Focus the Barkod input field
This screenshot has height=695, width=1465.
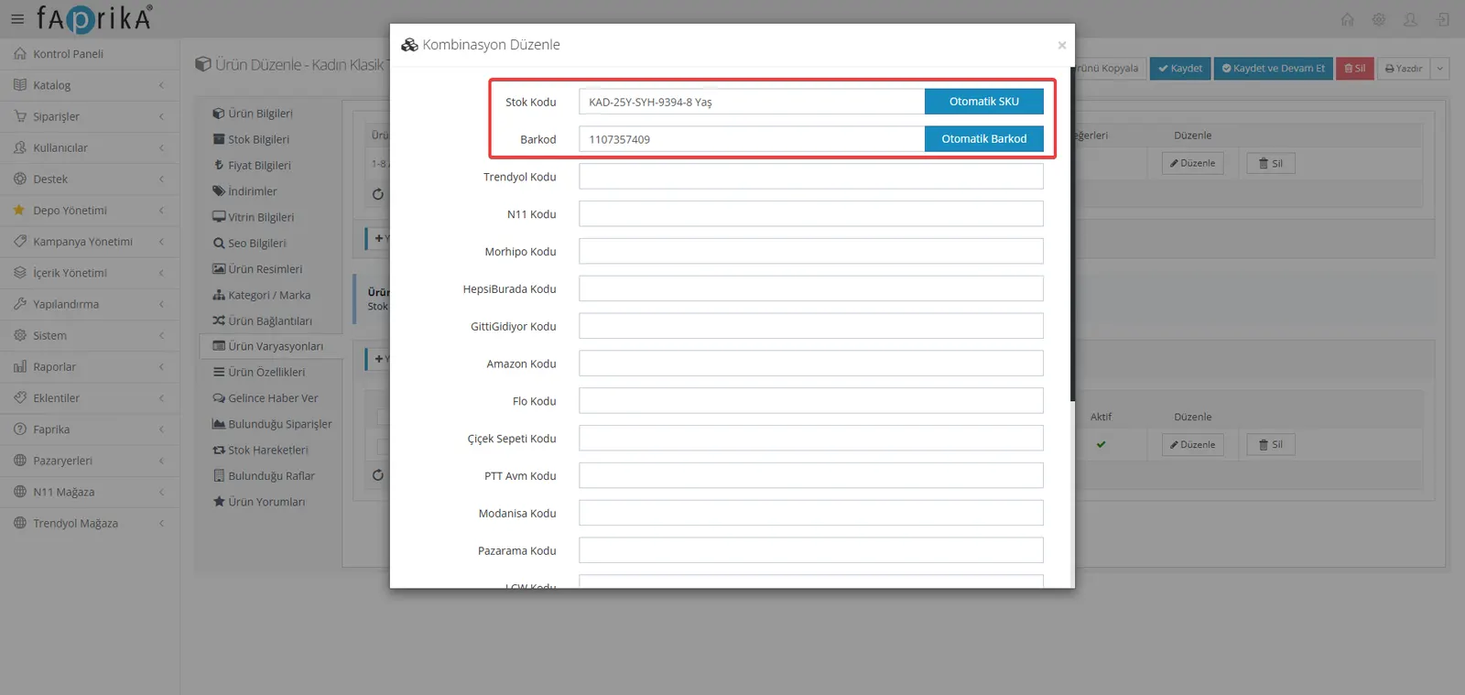[752, 139]
